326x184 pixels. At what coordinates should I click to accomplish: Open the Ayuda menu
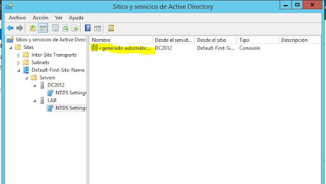pyautogui.click(x=76, y=18)
